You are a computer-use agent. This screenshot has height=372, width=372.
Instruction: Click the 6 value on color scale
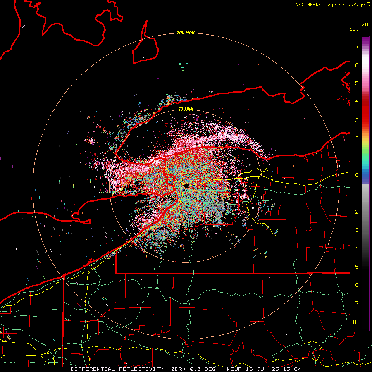point(357,65)
